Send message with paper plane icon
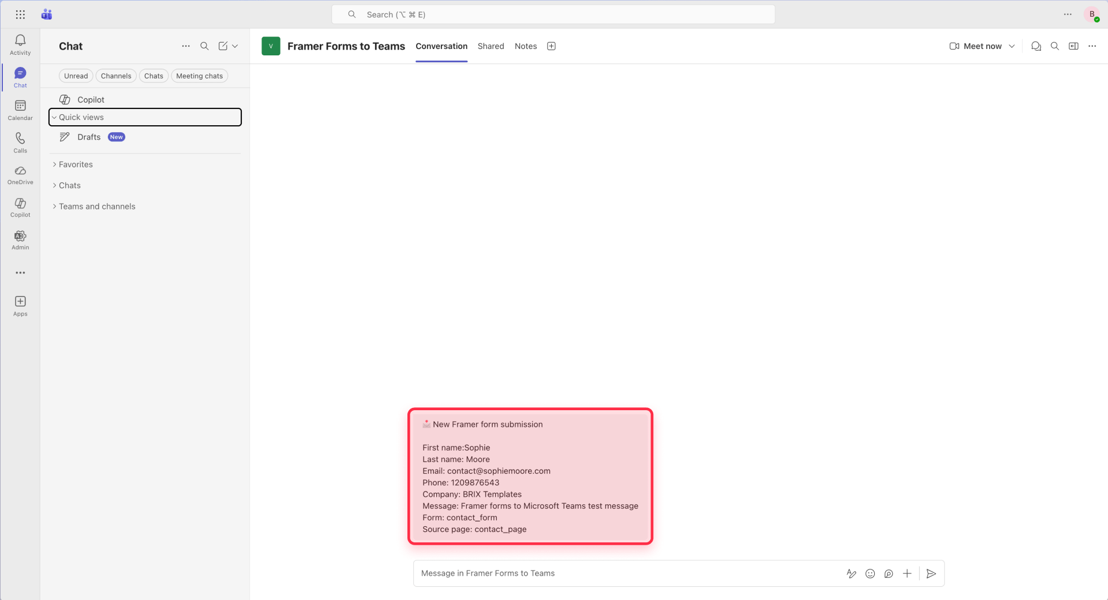Image resolution: width=1108 pixels, height=600 pixels. [931, 573]
